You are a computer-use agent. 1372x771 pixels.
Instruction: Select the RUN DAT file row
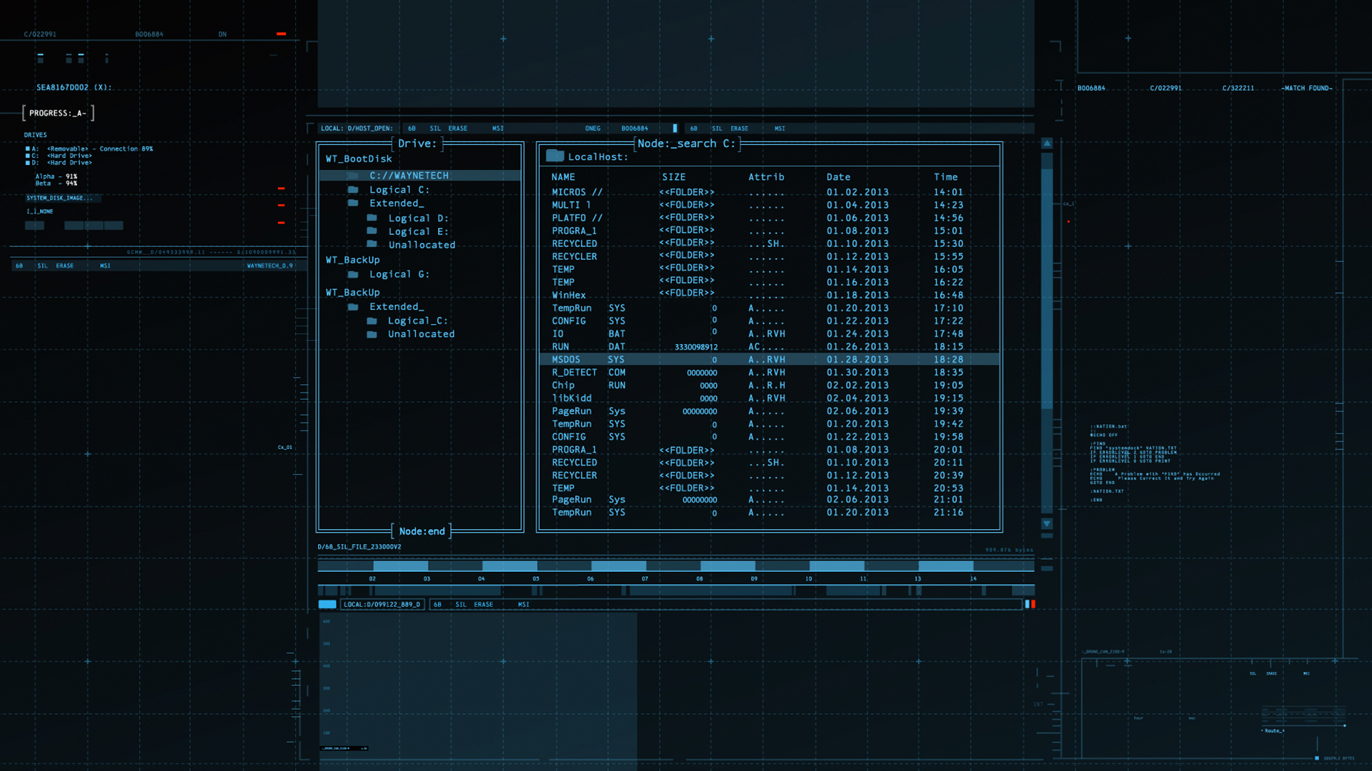pyautogui.click(x=769, y=347)
